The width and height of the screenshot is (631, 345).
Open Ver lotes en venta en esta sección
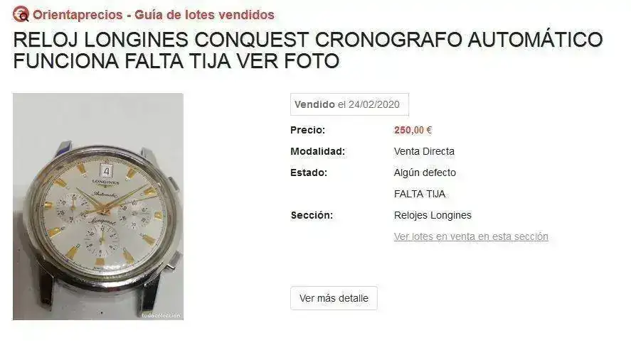(x=471, y=236)
